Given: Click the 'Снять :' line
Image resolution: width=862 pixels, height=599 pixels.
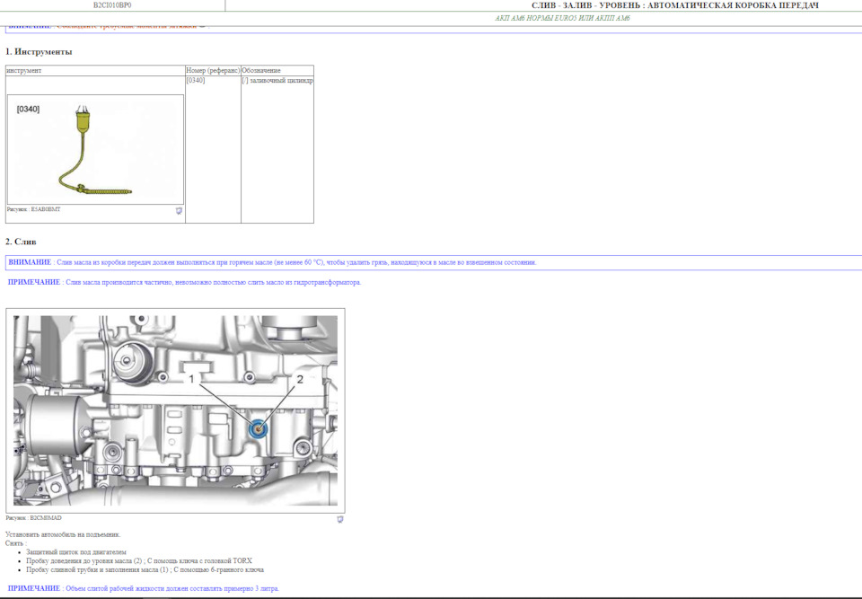Looking at the screenshot, I should 16,543.
